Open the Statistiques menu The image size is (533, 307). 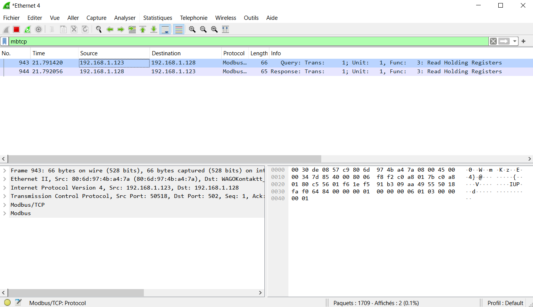pyautogui.click(x=158, y=18)
